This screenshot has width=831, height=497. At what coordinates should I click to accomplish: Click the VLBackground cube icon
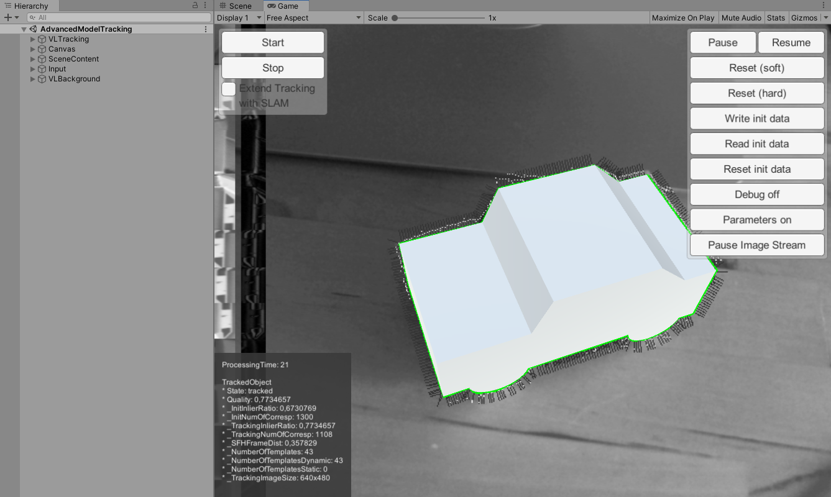pos(42,79)
